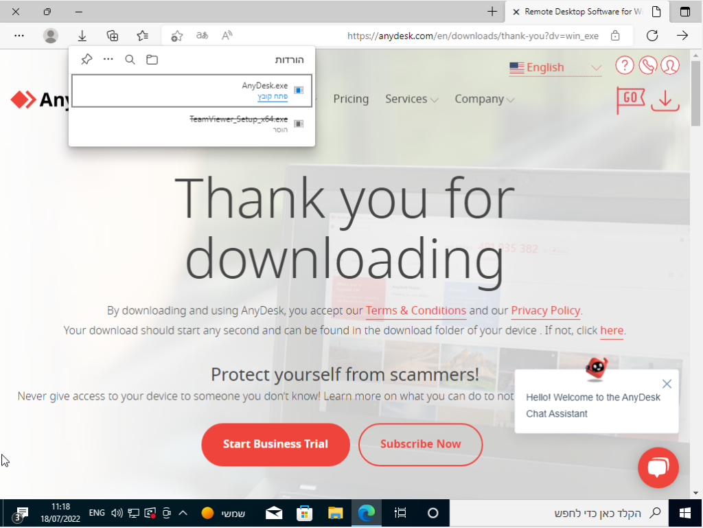This screenshot has height=528, width=703.
Task: Open the Collections toolbar icon
Action: pos(112,36)
